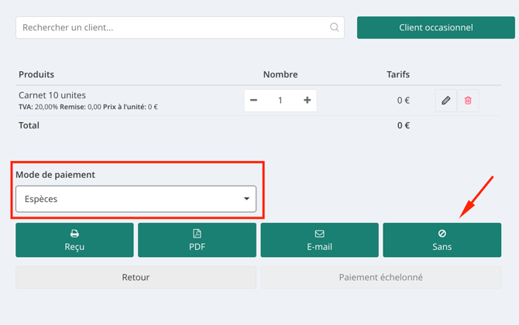The height and width of the screenshot is (325, 519).
Task: Generate invoice via the PDF button
Action: point(197,240)
